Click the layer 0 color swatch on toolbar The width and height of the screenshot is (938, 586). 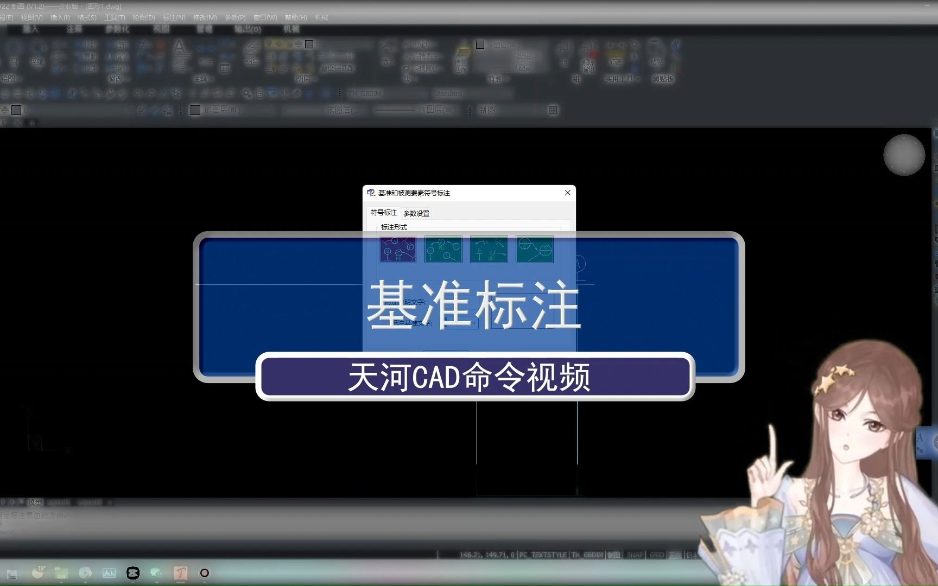click(x=16, y=110)
